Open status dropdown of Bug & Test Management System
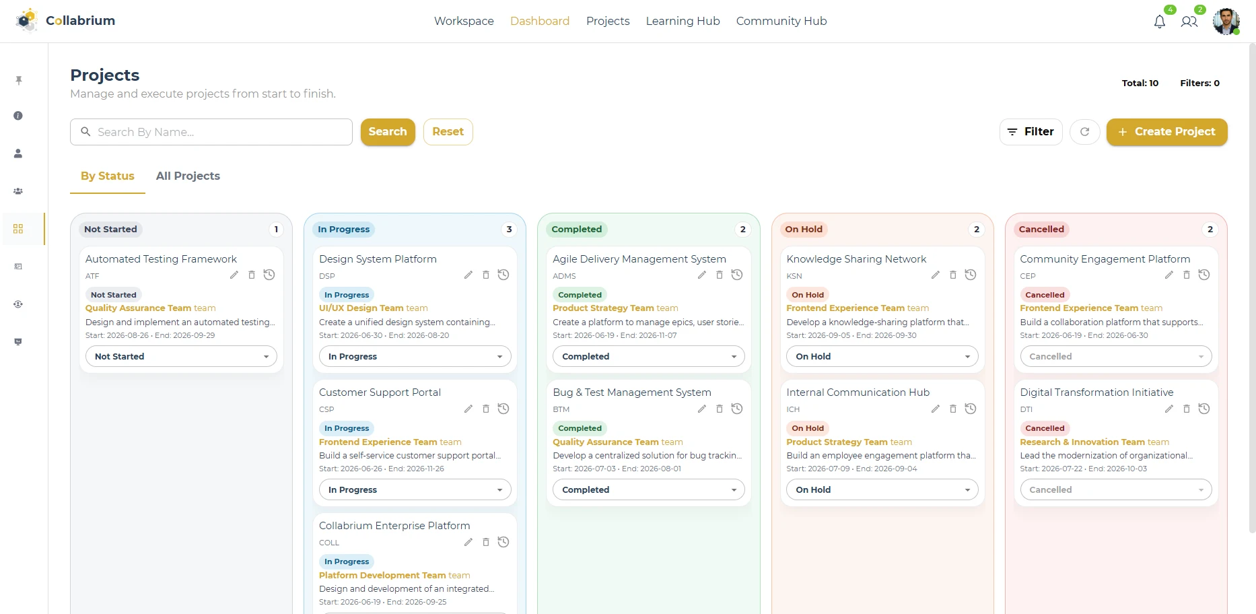The width and height of the screenshot is (1256, 614). (x=648, y=489)
